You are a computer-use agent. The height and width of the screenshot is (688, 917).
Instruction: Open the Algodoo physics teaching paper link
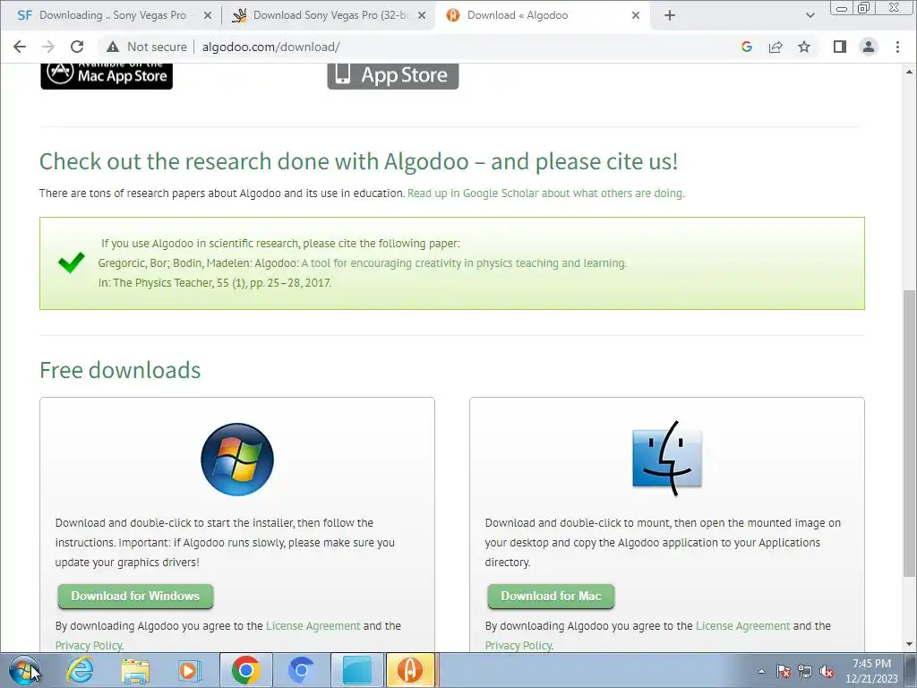click(x=464, y=263)
